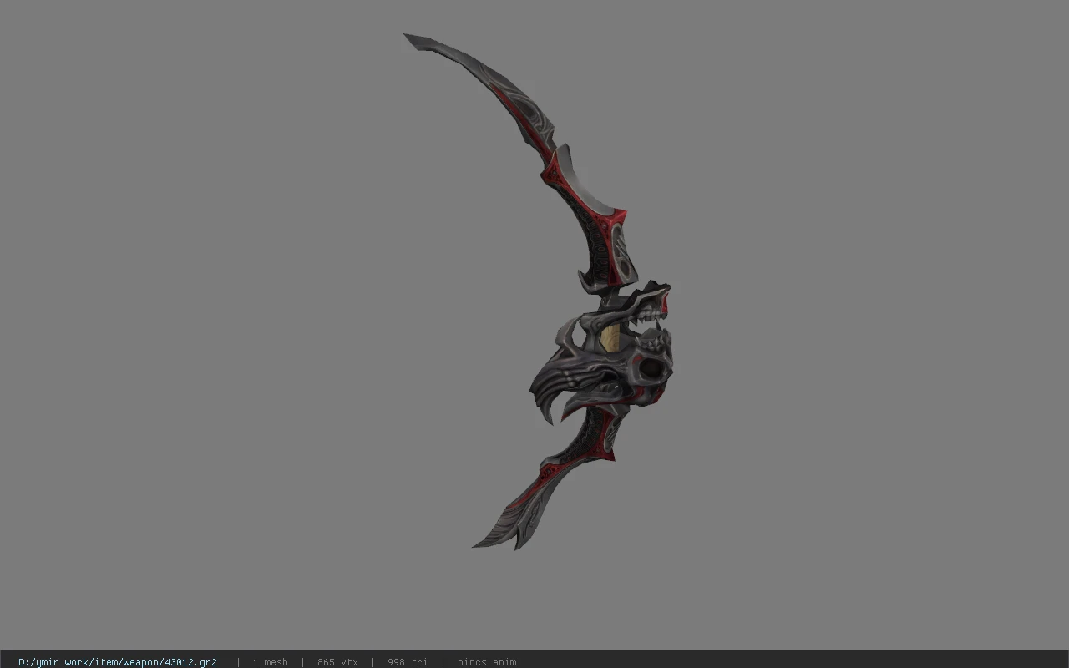
Task: Click the "998 tri" triangle count
Action: coord(407,662)
